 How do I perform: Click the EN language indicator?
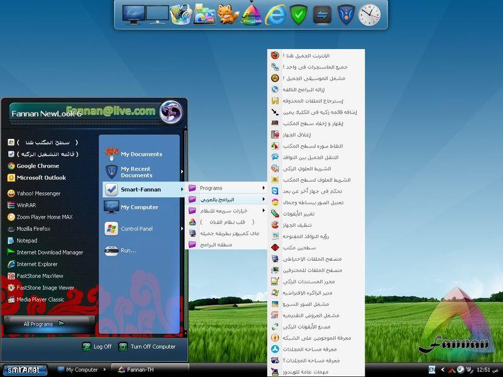[432, 369]
